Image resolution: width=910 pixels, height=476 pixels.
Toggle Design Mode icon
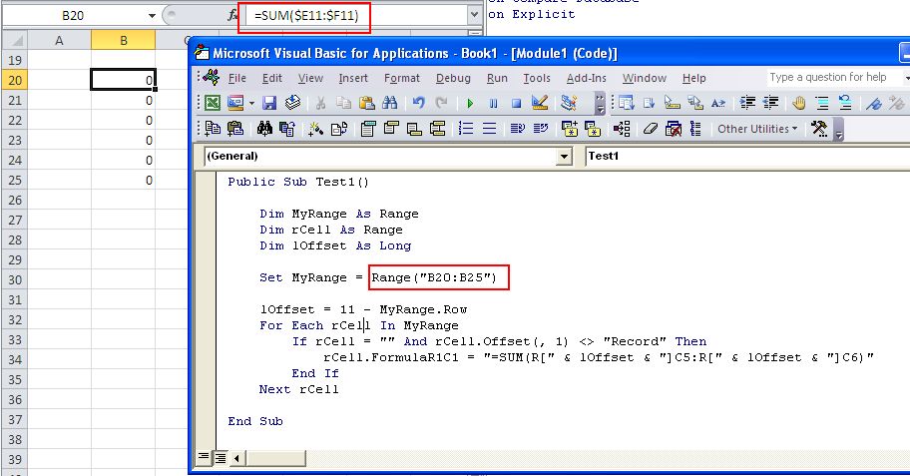(x=540, y=104)
